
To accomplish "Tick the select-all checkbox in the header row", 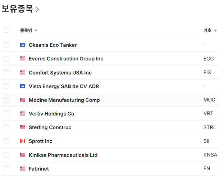I will 6,30.
